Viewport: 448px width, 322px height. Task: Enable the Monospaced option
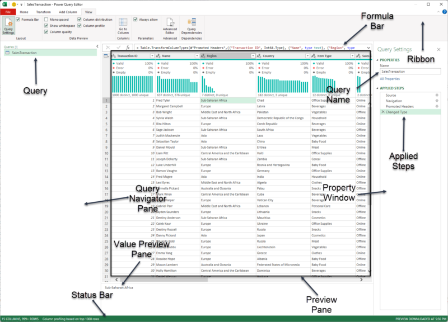(x=45, y=18)
